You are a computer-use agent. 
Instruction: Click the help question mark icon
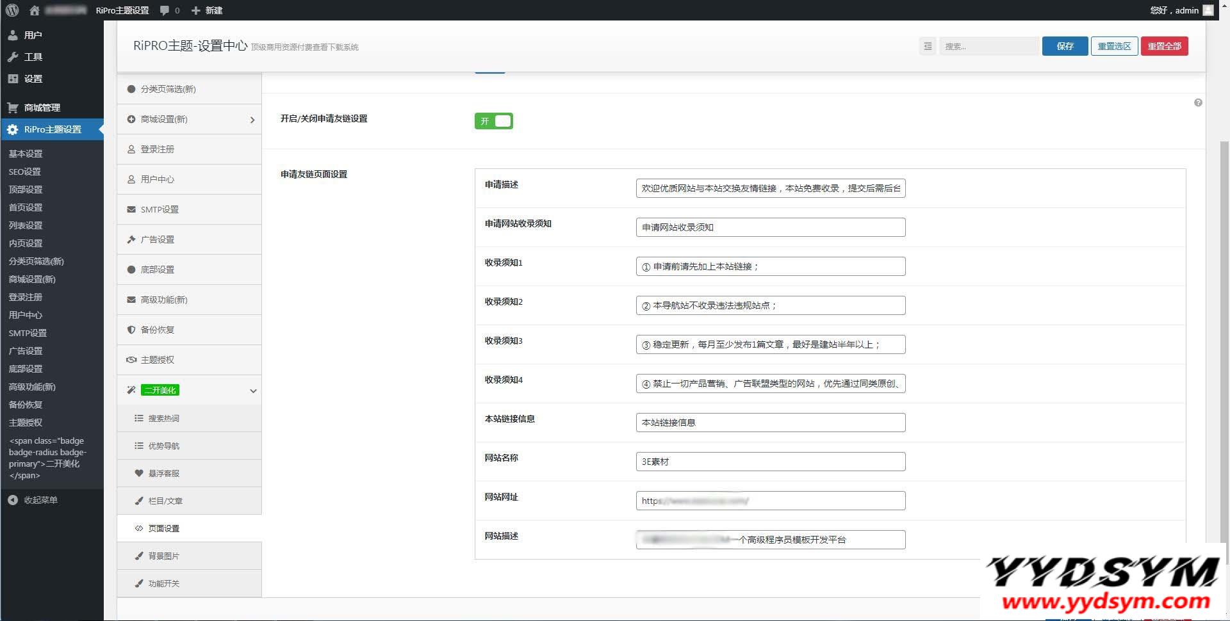[x=1198, y=103]
